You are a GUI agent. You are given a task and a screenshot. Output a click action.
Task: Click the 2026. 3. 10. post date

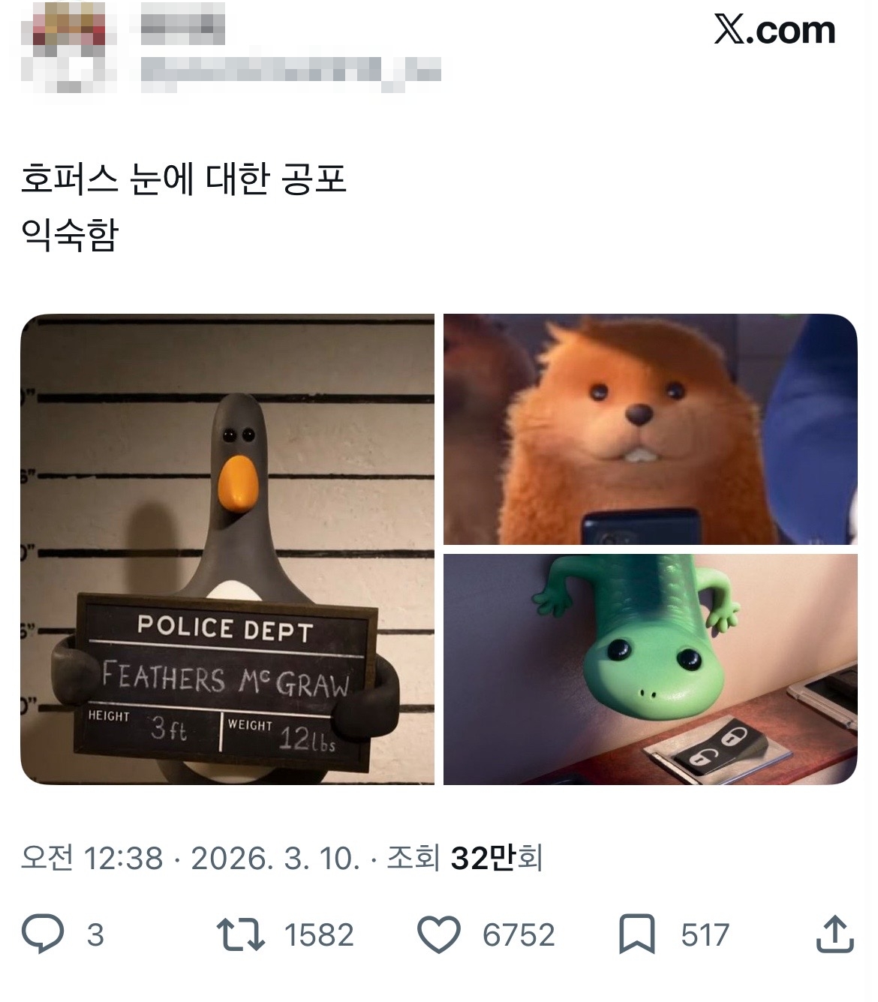pos(275,857)
